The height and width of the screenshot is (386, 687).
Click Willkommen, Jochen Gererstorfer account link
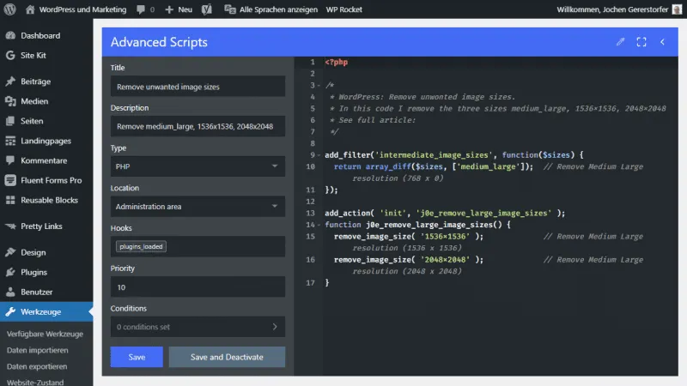pyautogui.click(x=612, y=9)
